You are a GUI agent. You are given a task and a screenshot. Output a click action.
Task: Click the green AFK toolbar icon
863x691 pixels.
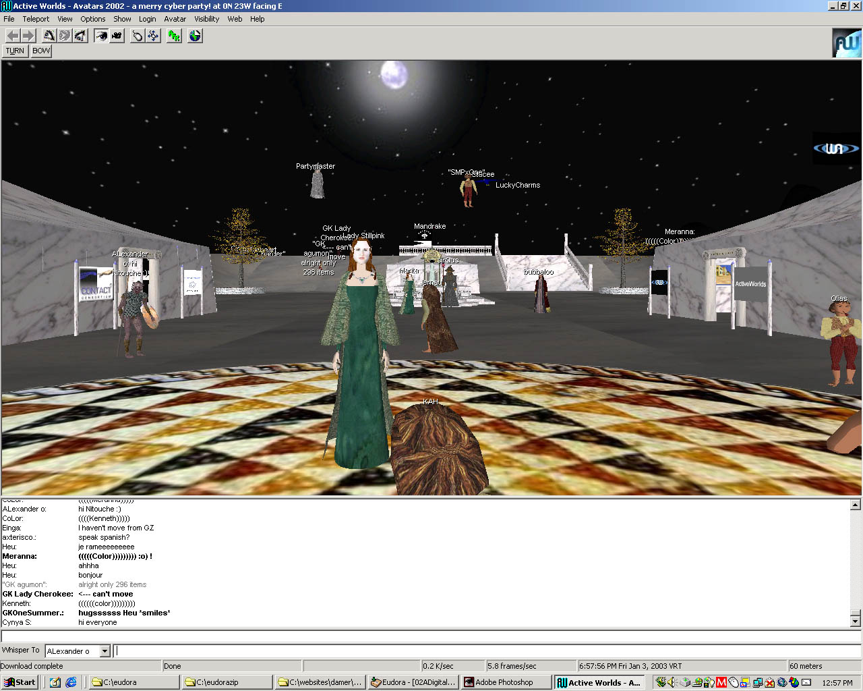174,36
